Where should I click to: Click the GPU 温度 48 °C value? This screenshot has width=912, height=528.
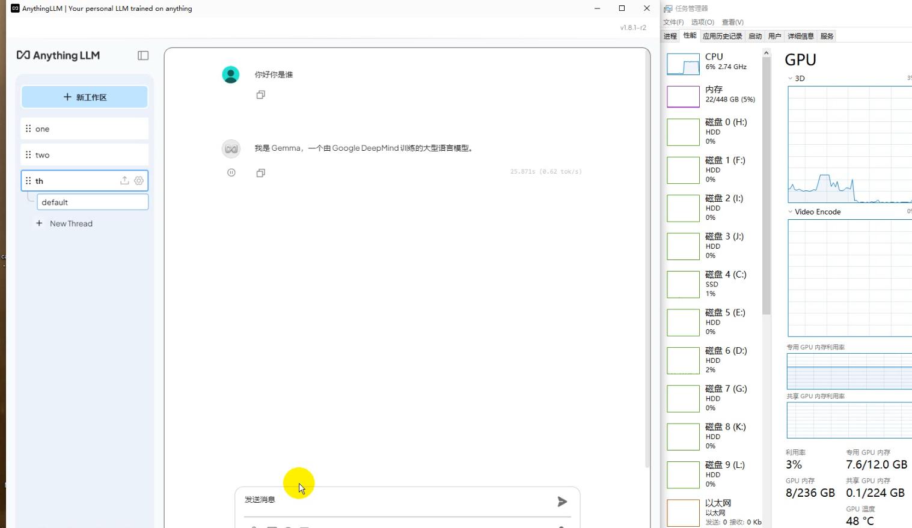click(x=860, y=521)
